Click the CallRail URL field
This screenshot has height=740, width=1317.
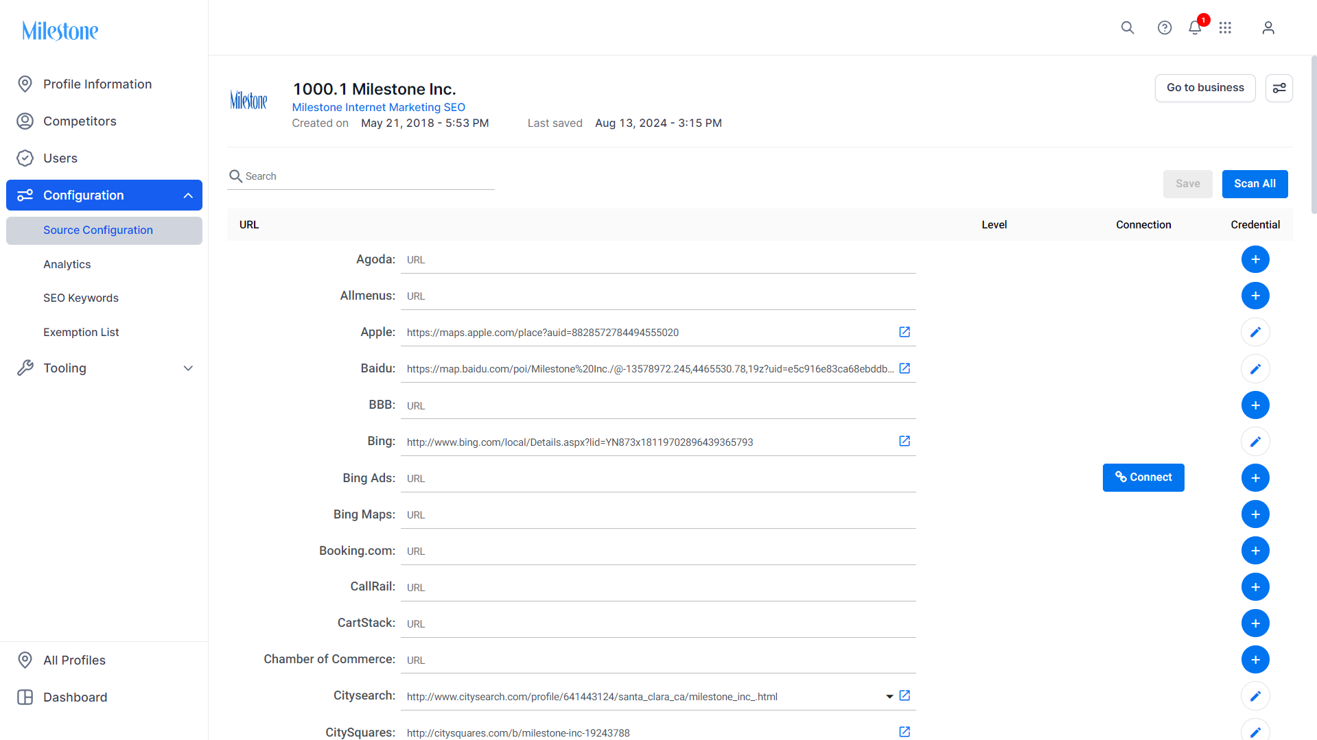coord(659,588)
